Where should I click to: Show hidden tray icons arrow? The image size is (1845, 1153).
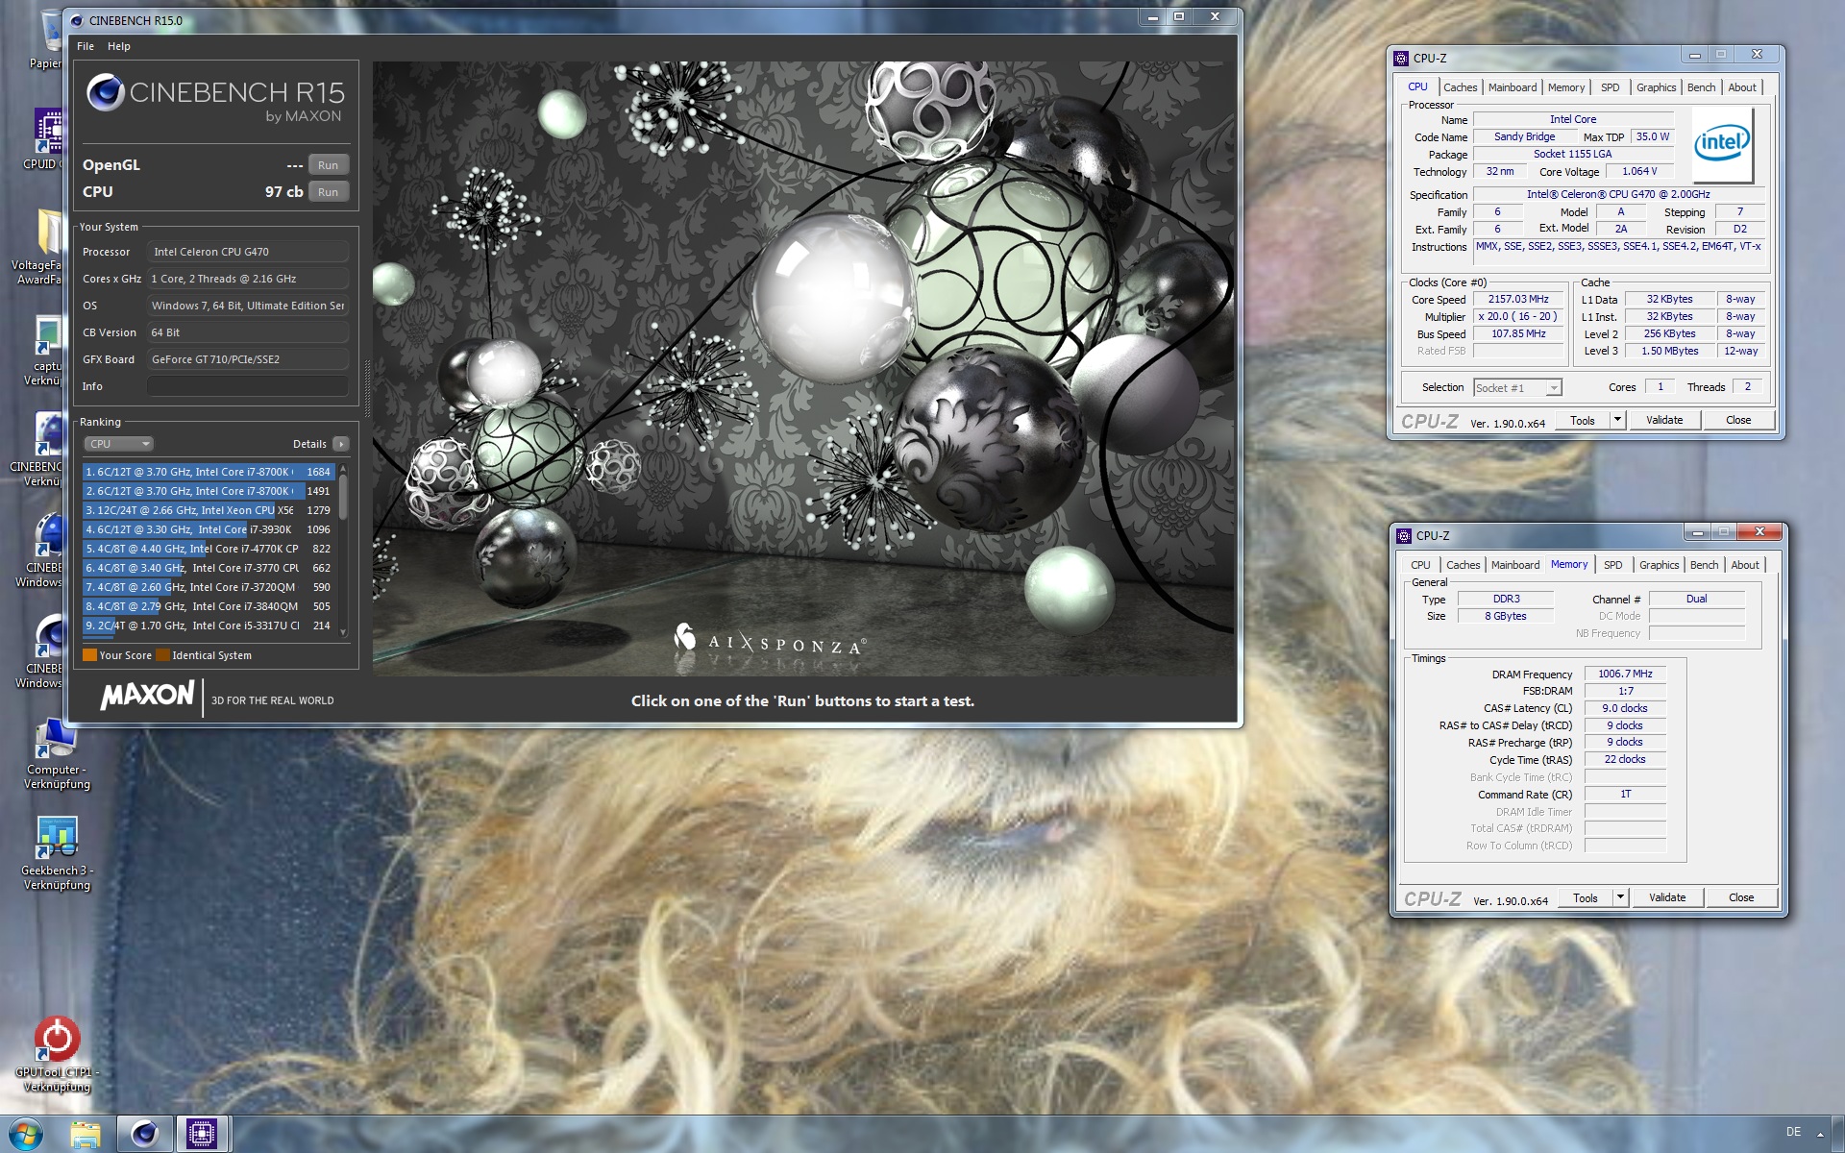pyautogui.click(x=1820, y=1133)
